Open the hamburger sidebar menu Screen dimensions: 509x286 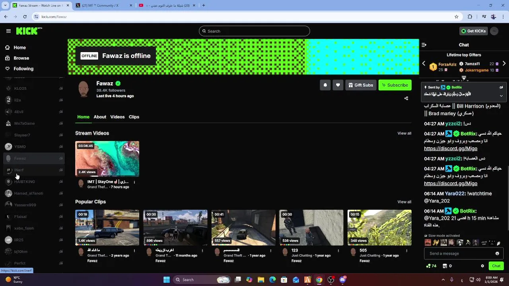click(8, 31)
